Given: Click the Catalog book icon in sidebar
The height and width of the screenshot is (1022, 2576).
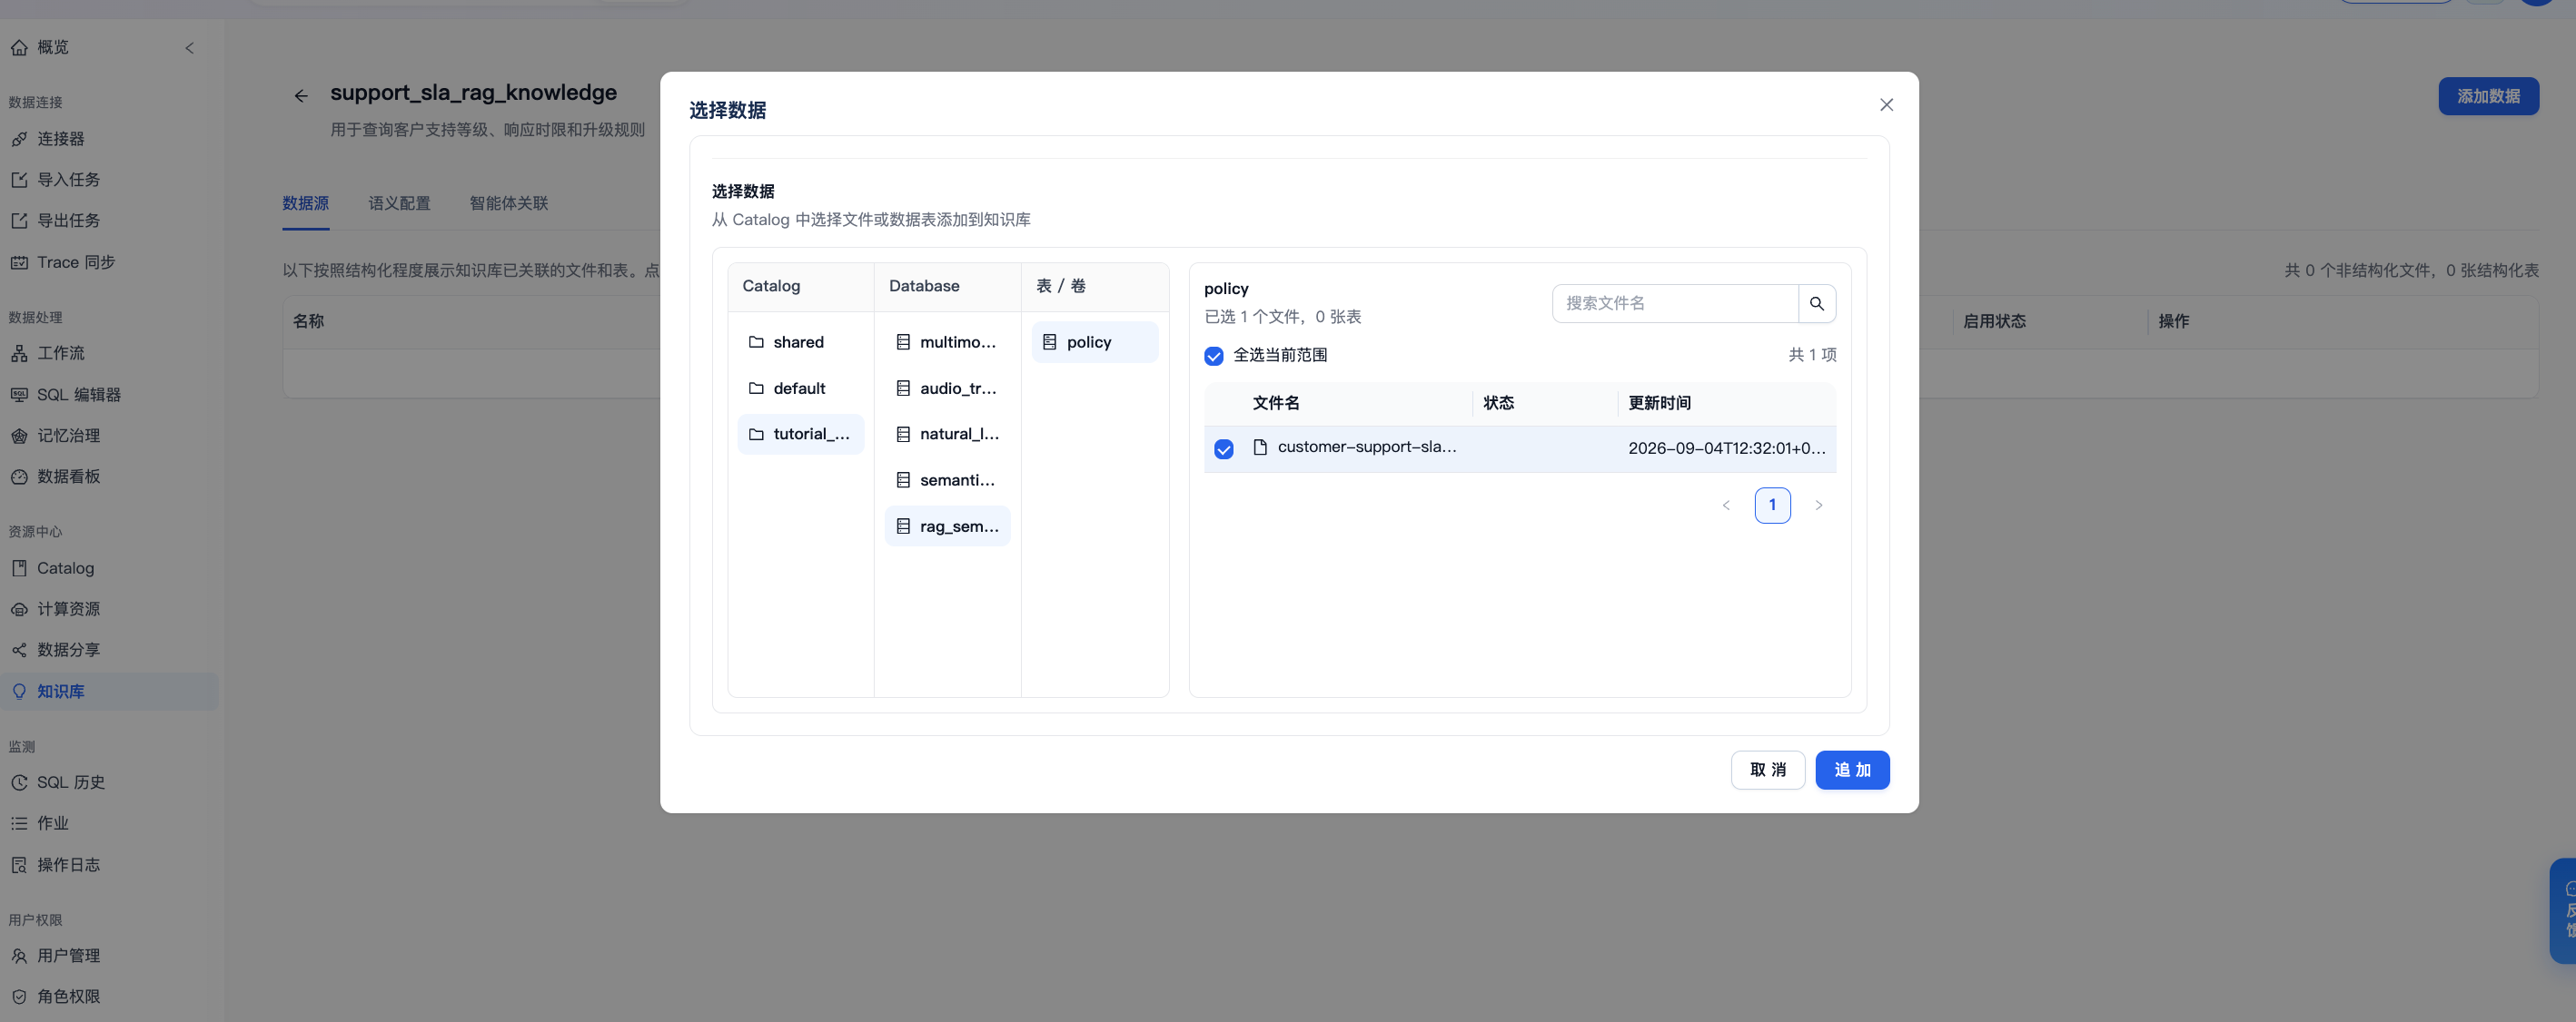Looking at the screenshot, I should pyautogui.click(x=19, y=568).
